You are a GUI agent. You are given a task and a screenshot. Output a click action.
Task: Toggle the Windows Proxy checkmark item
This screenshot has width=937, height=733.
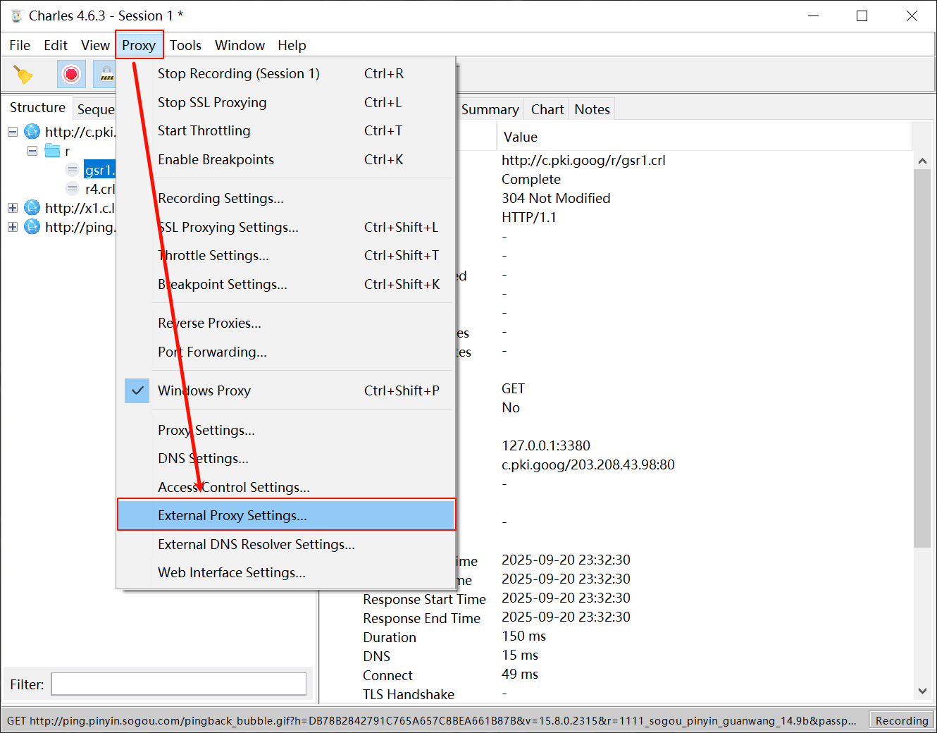pos(285,390)
